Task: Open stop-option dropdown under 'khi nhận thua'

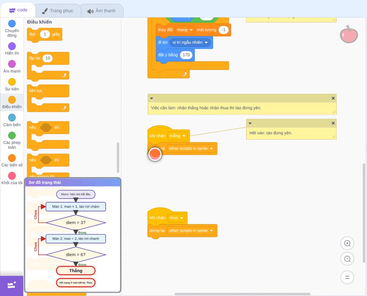Action: [x=191, y=231]
